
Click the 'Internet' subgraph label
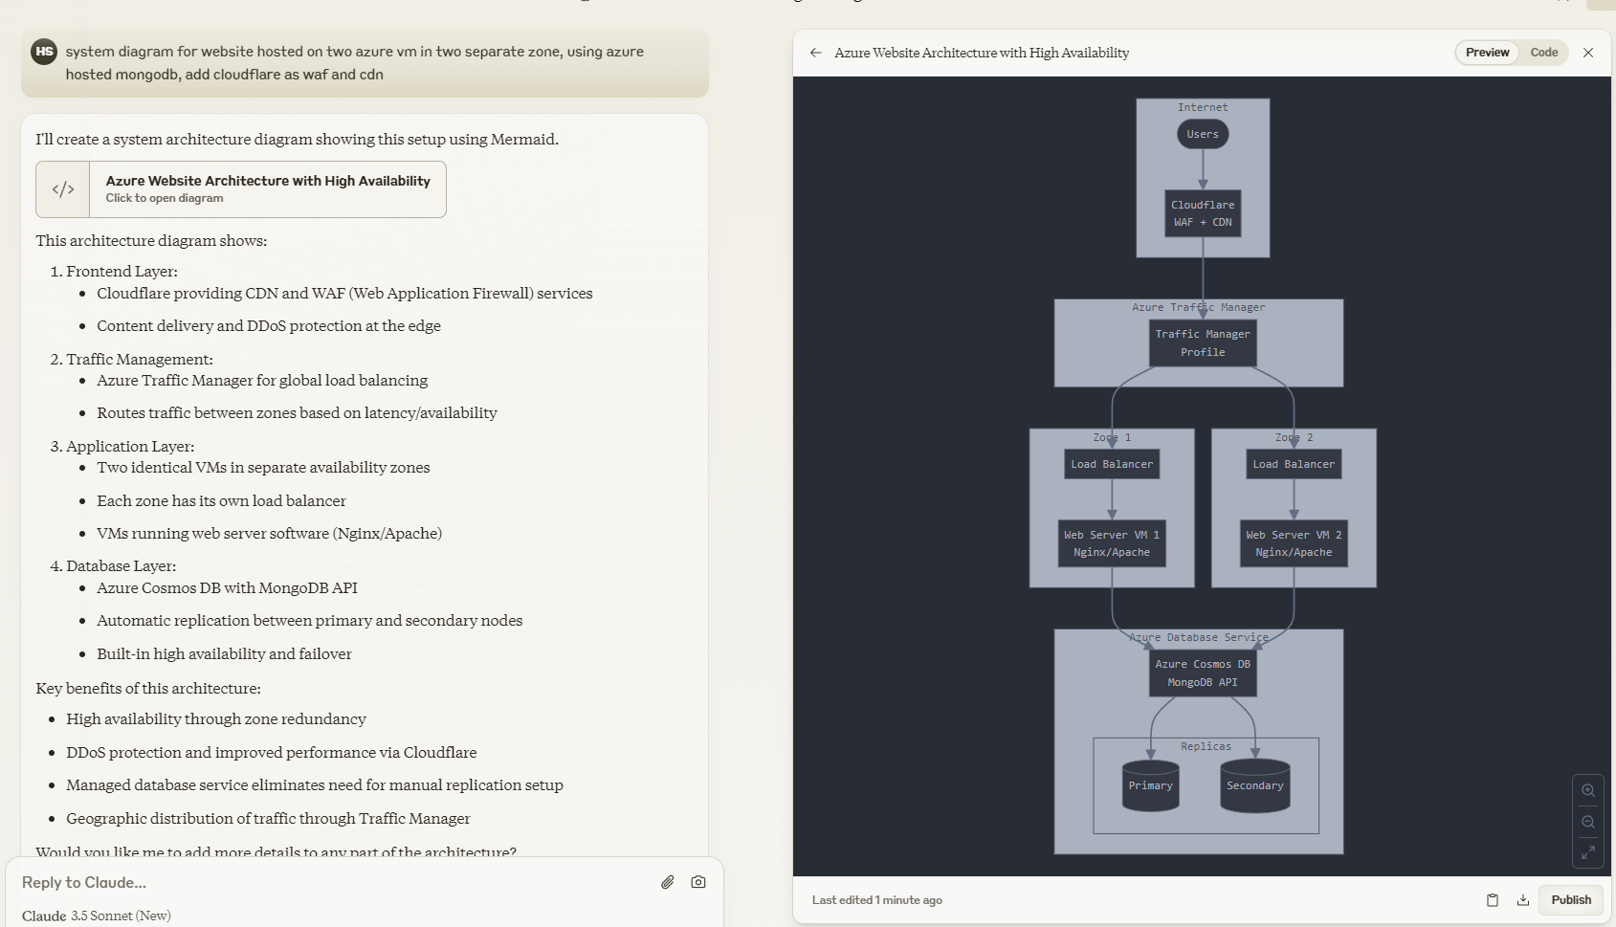[x=1203, y=107]
